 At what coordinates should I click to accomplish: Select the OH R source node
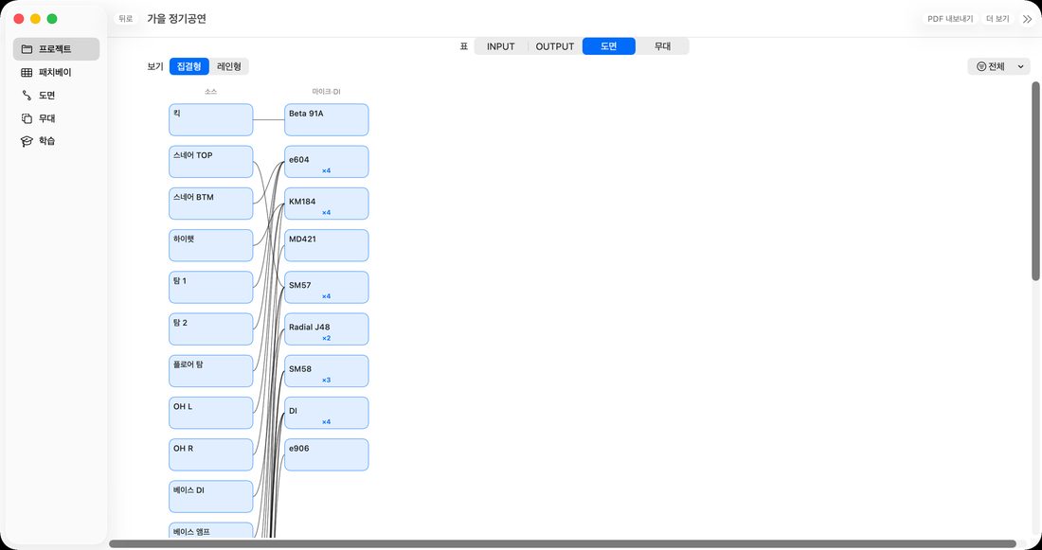(210, 454)
